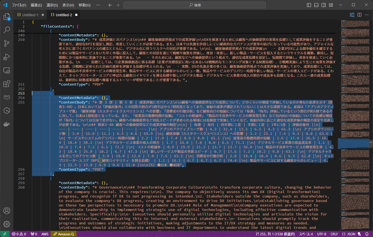
Task: Click the sticky scroll line 1 opening brace
Action: pos(33,22)
